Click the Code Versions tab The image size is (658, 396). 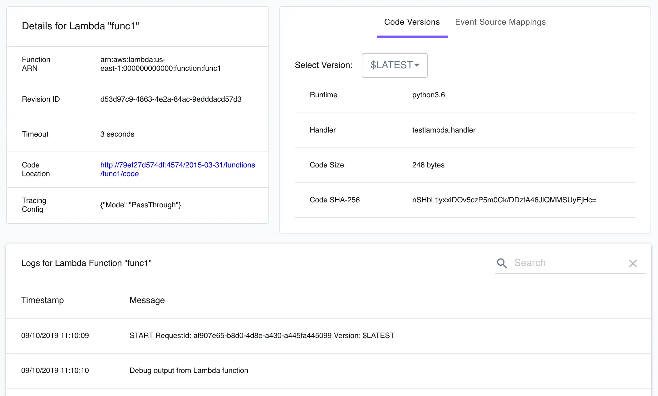(412, 22)
